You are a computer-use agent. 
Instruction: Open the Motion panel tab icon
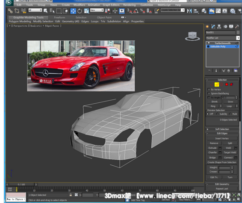click(225, 27)
